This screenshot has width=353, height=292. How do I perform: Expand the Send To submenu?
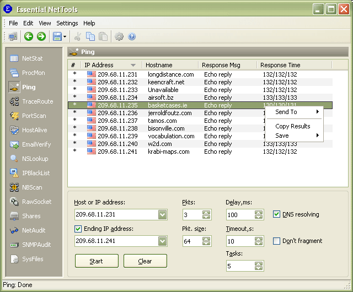pyautogui.click(x=294, y=112)
